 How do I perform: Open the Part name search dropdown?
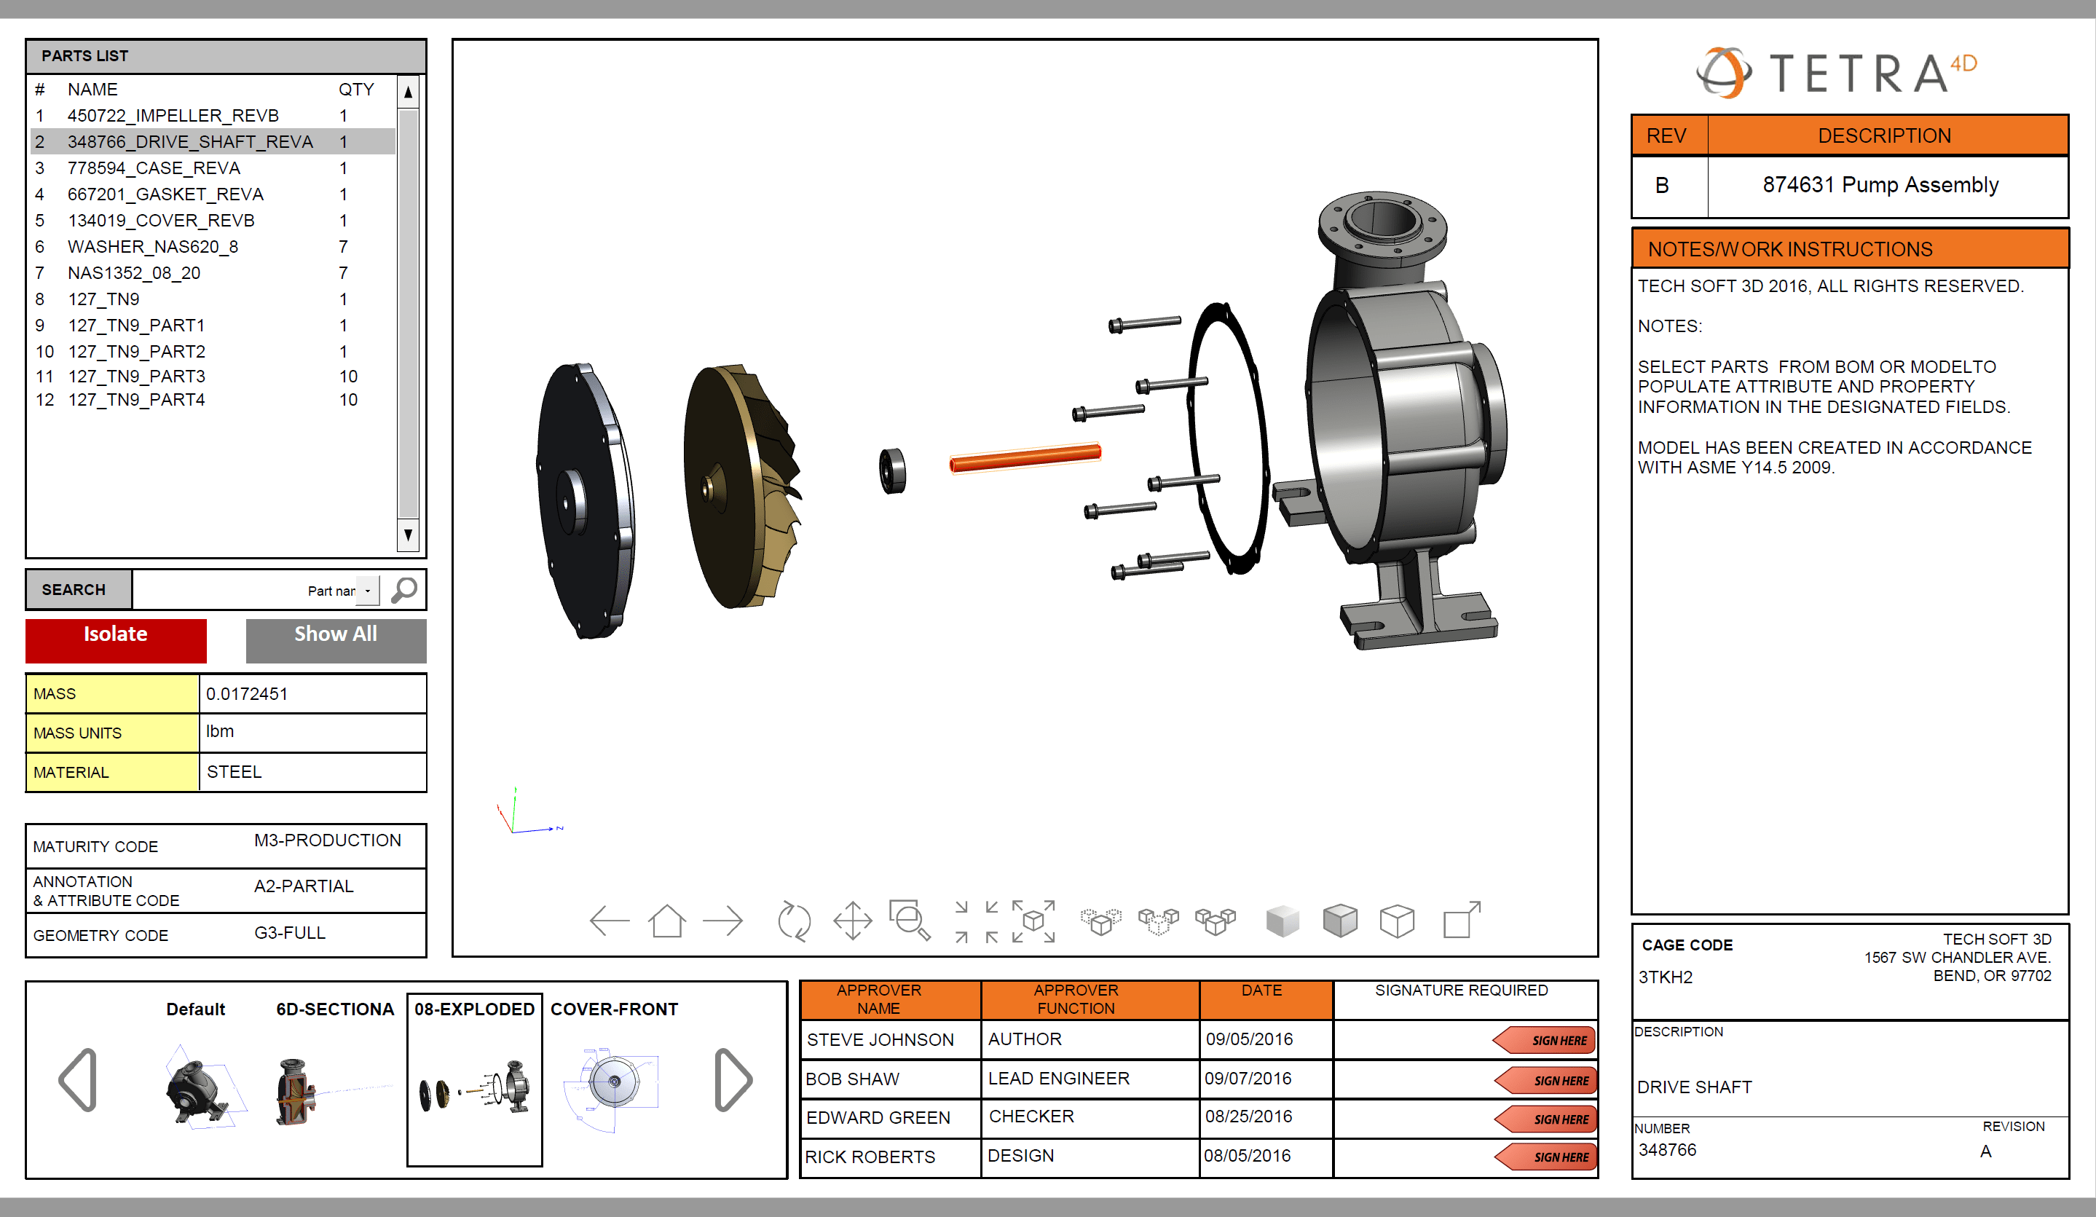[366, 591]
